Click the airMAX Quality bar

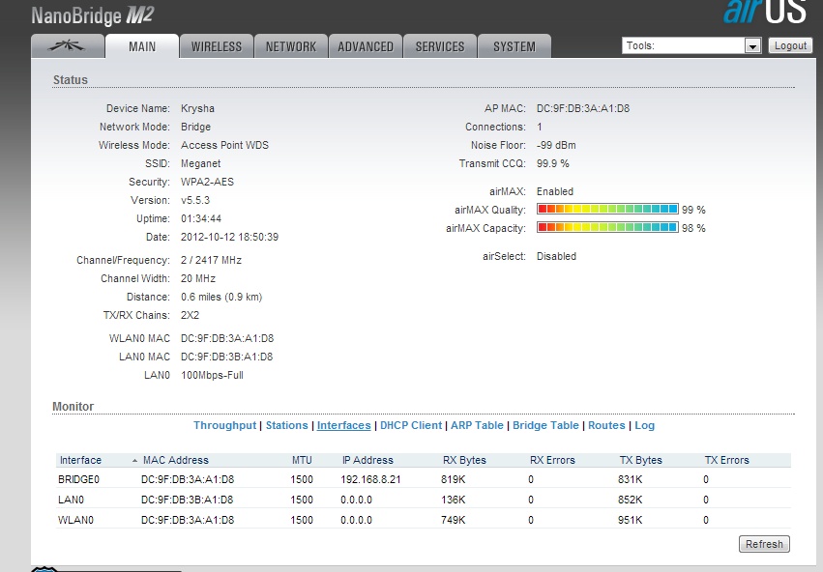click(607, 210)
